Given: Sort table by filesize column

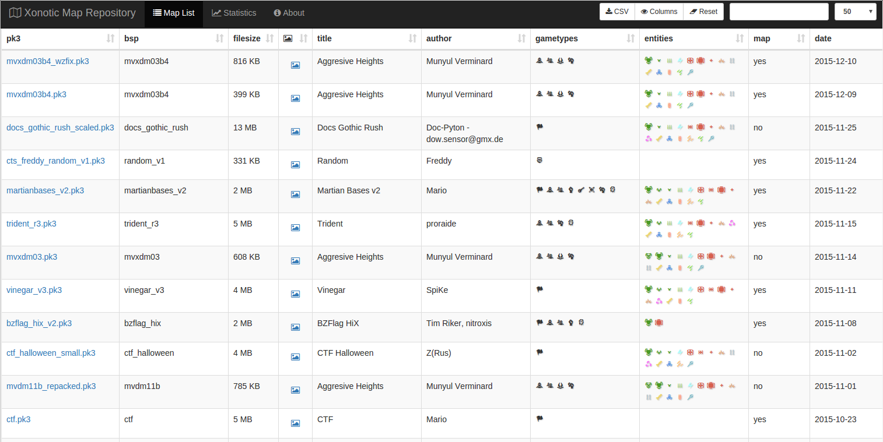Looking at the screenshot, I should [x=253, y=38].
